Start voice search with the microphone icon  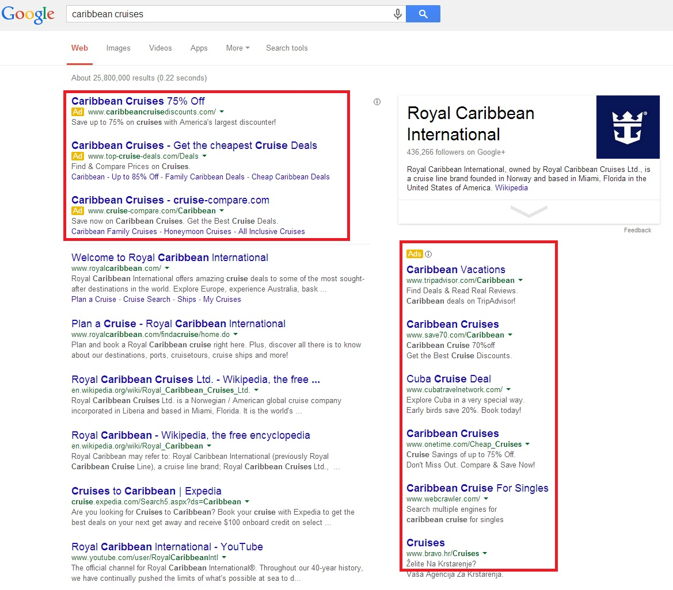(398, 13)
